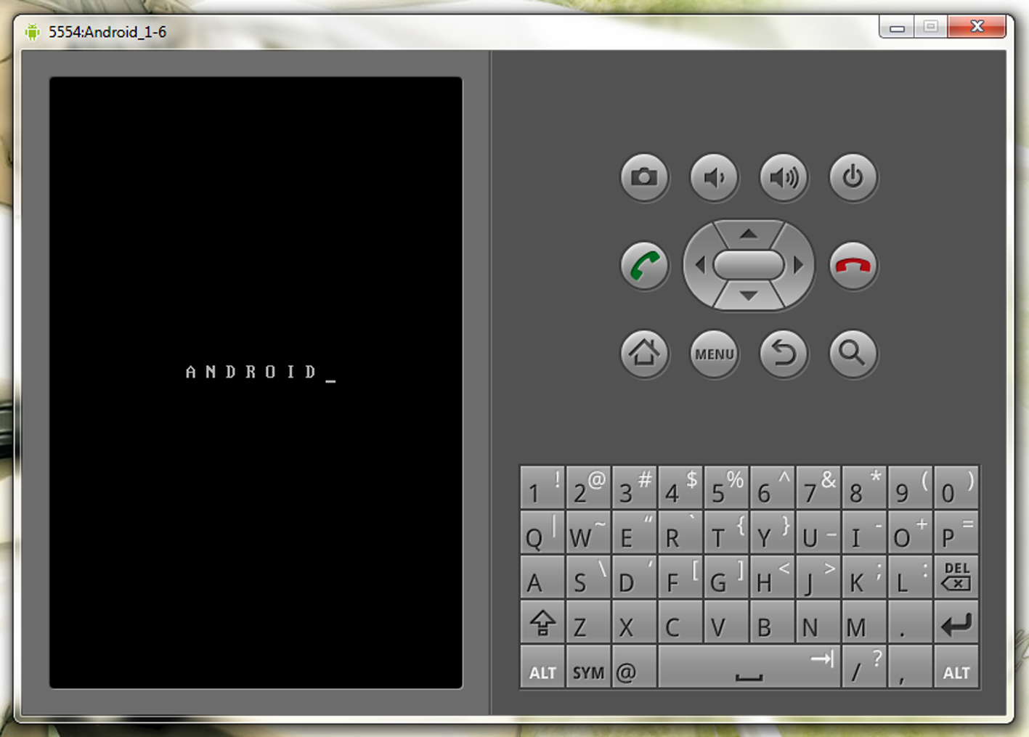Click the G key

tap(726, 577)
